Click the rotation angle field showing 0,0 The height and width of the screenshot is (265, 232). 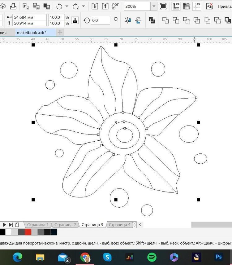point(101,20)
